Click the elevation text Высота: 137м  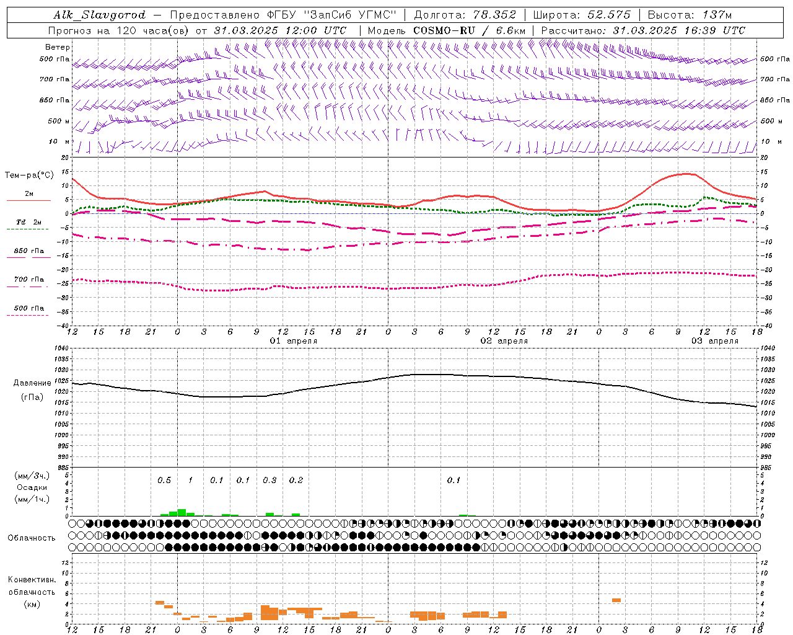coord(690,15)
